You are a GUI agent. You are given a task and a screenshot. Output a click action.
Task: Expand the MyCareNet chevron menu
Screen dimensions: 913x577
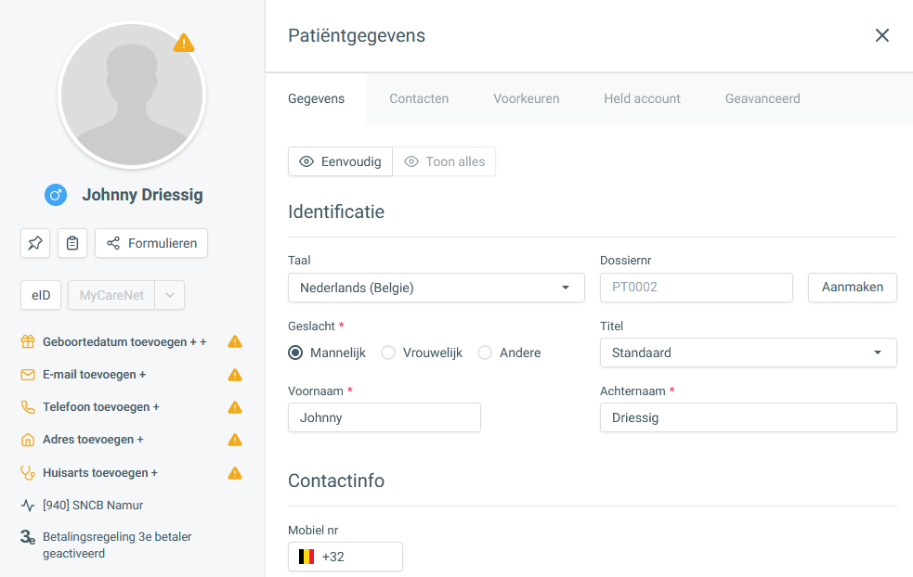(x=170, y=295)
